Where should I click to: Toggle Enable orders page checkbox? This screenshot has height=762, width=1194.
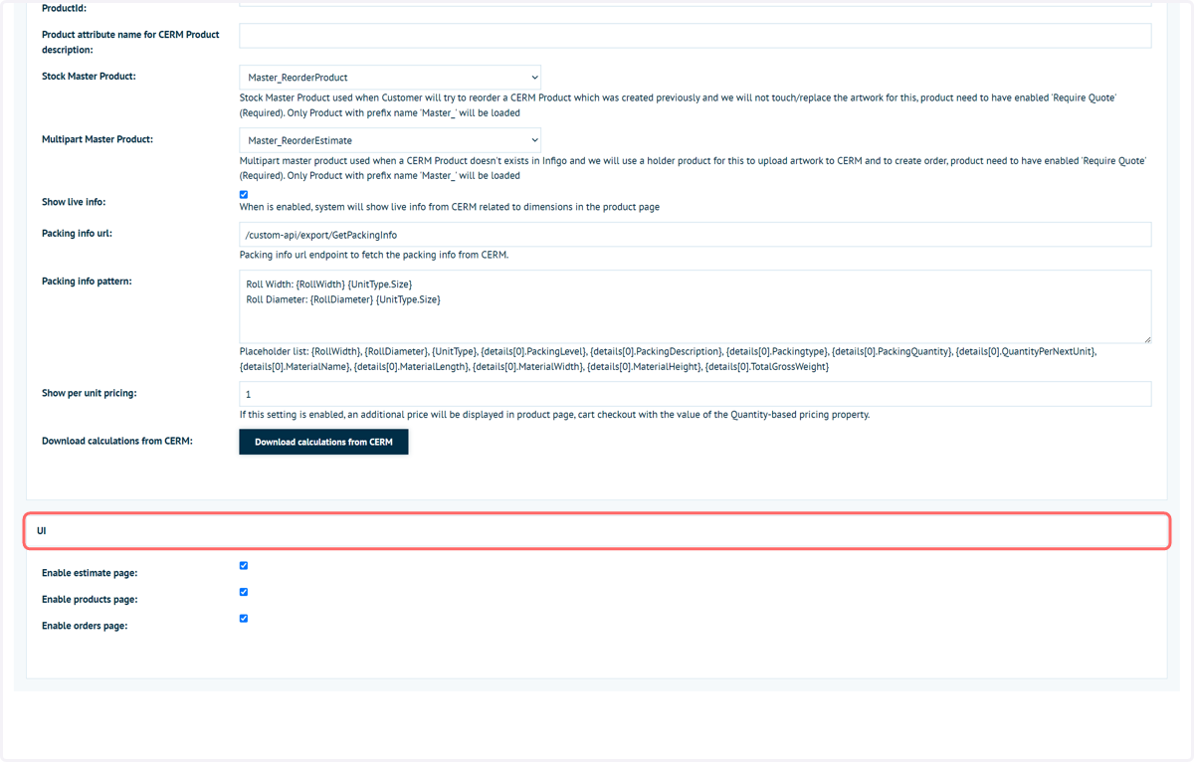coord(244,618)
